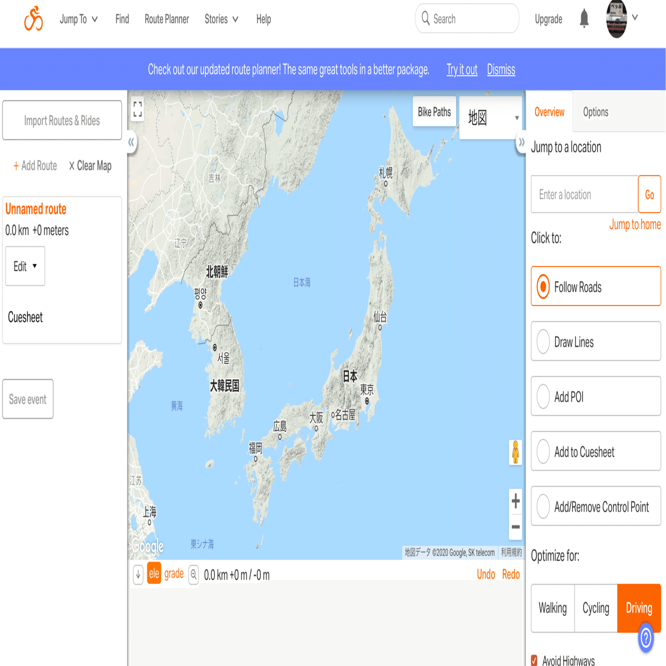Image resolution: width=666 pixels, height=666 pixels.
Task: Zoom in on the map
Action: click(516, 501)
